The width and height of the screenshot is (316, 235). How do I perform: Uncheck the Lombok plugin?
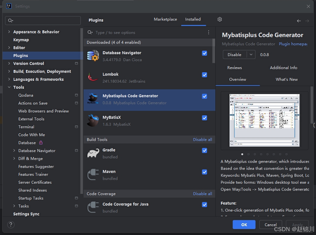(x=204, y=75)
